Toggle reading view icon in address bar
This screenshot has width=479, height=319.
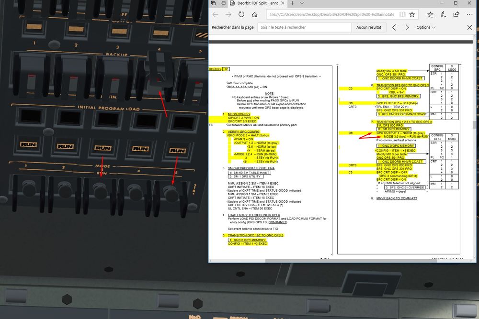click(403, 14)
